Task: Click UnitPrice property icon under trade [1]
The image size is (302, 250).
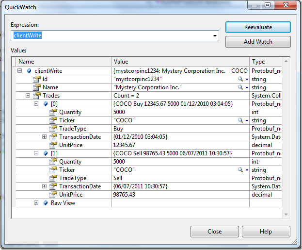Action: click(x=53, y=195)
